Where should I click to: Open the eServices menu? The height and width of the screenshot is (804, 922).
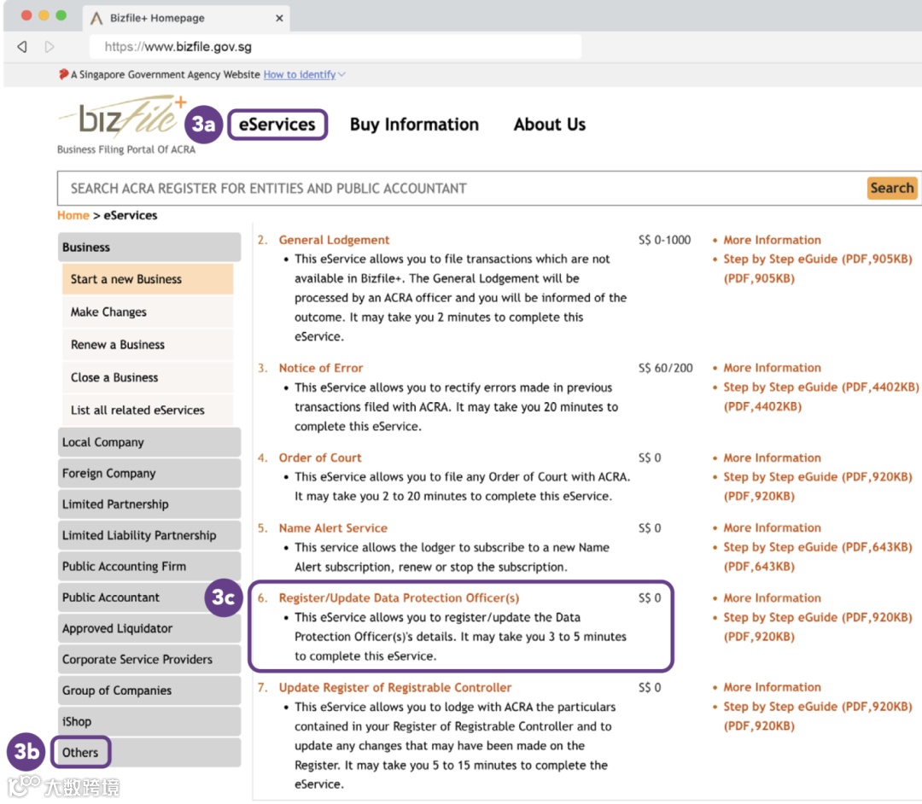coord(277,125)
